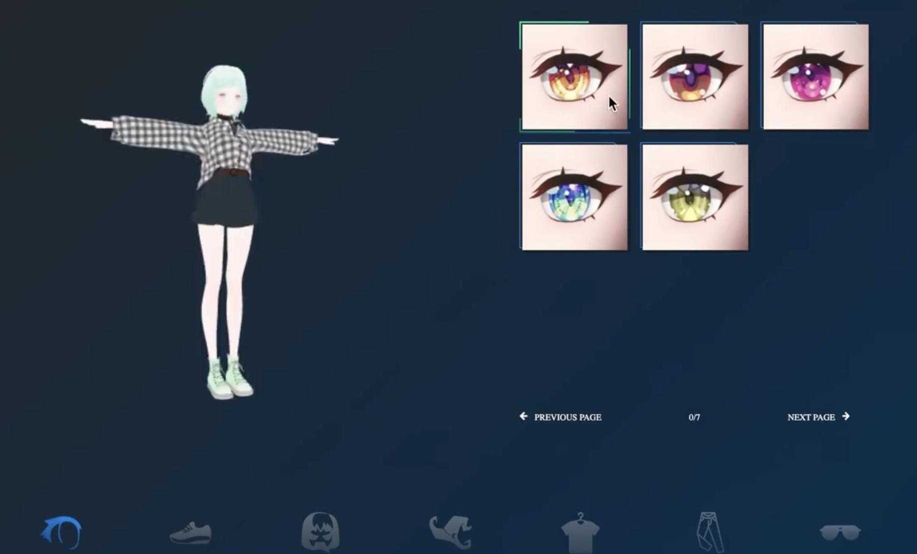
Task: Pick the blue rainbow eye style
Action: 574,198
